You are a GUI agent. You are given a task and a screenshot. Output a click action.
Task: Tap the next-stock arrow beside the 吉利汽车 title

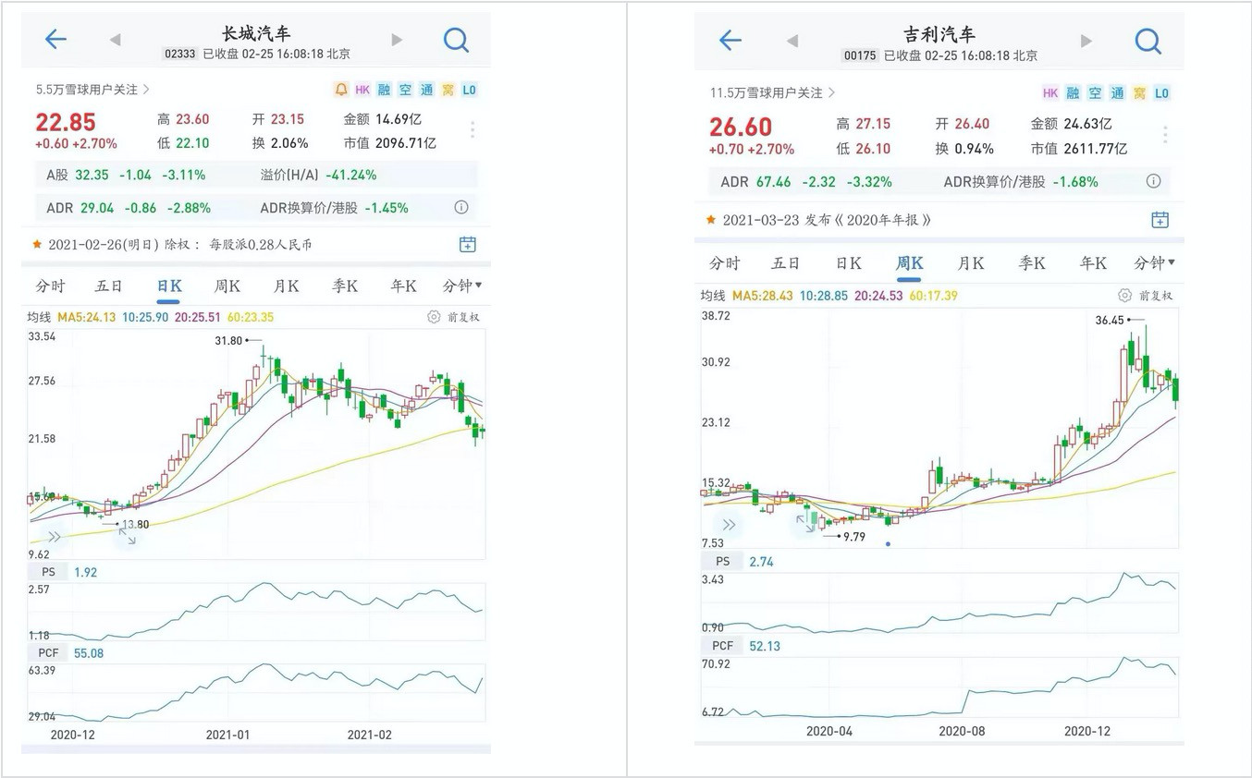tap(1086, 41)
